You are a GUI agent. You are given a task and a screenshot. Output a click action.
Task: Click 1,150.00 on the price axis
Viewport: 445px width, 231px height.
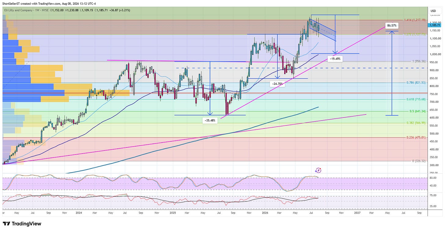(435, 31)
